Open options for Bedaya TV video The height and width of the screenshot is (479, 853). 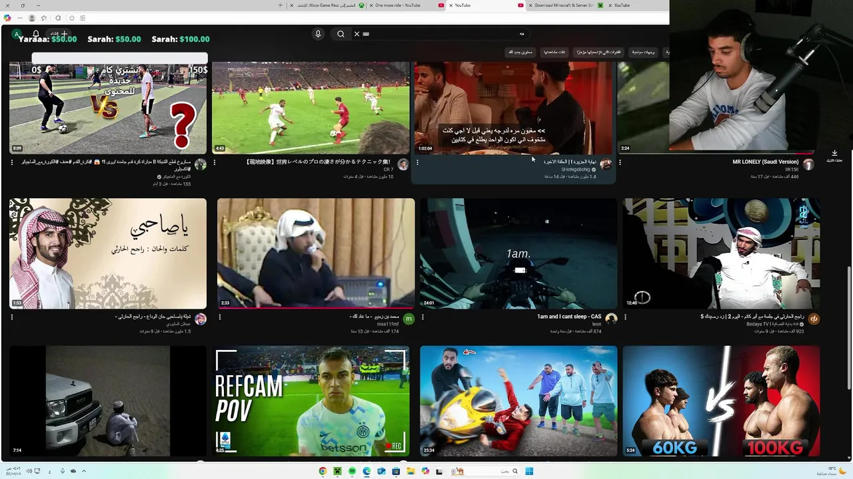coord(625,317)
